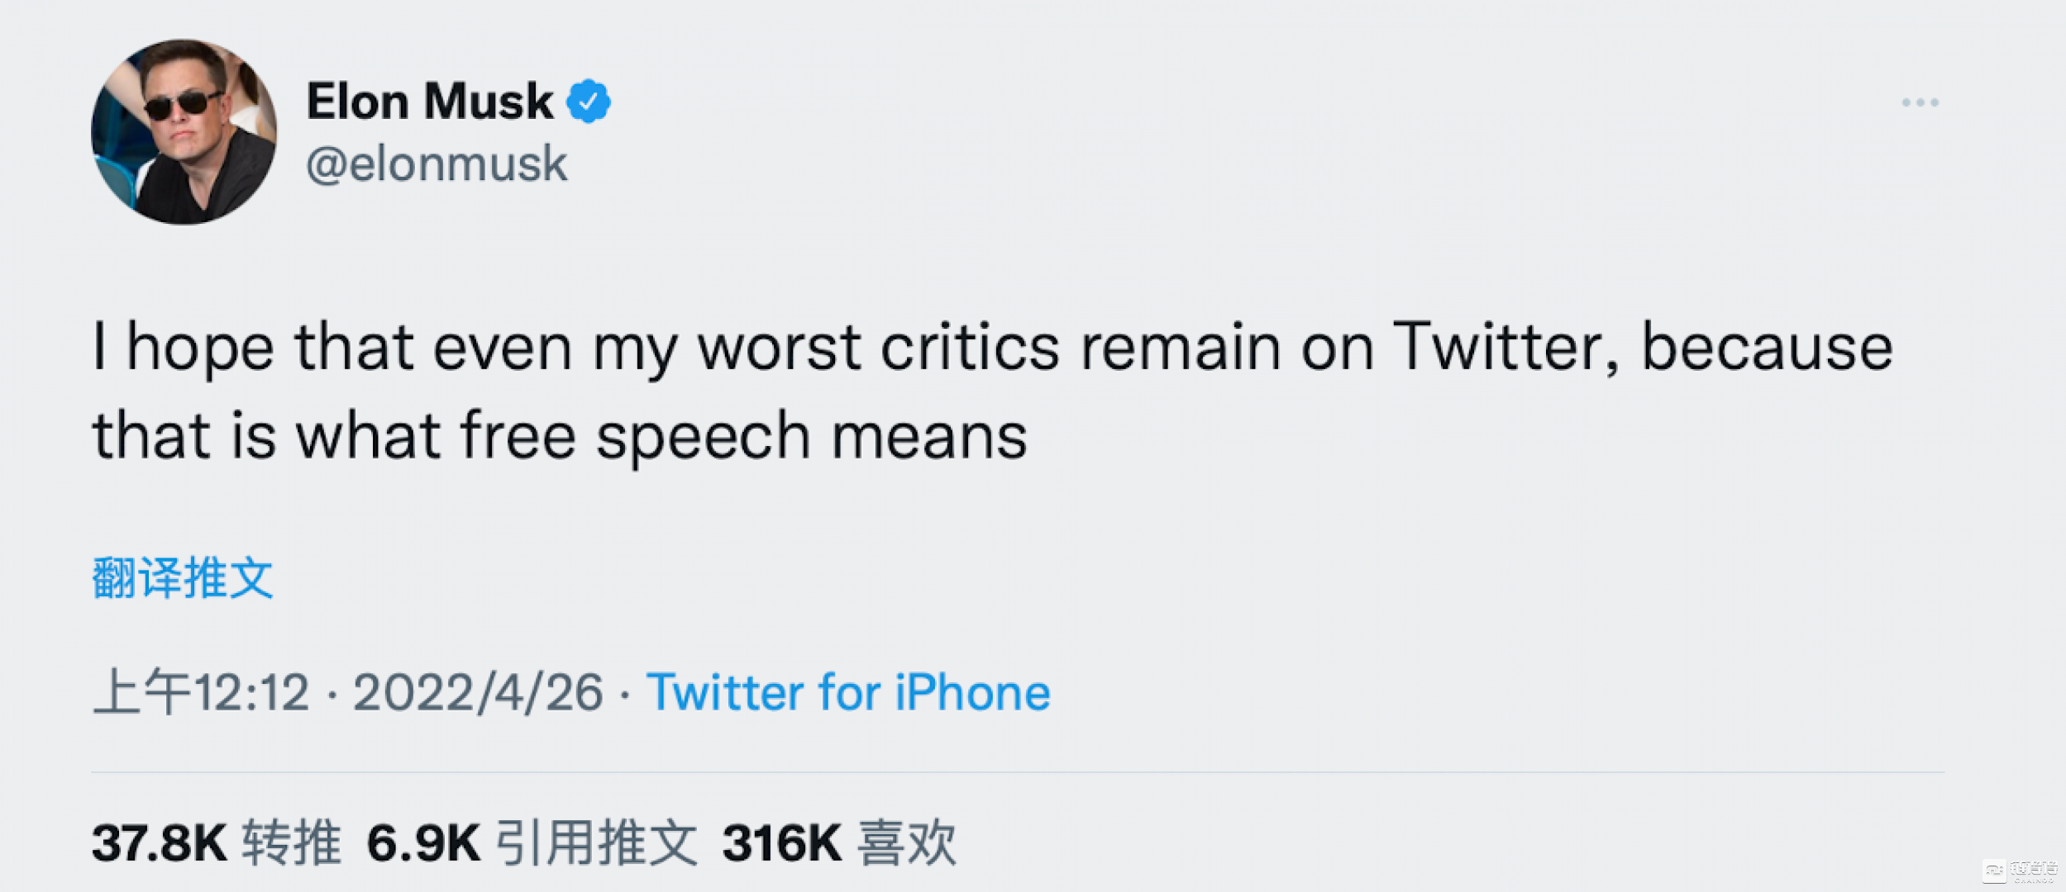The height and width of the screenshot is (892, 2066).
Task: Click the 37.8K retweet count
Action: (159, 843)
